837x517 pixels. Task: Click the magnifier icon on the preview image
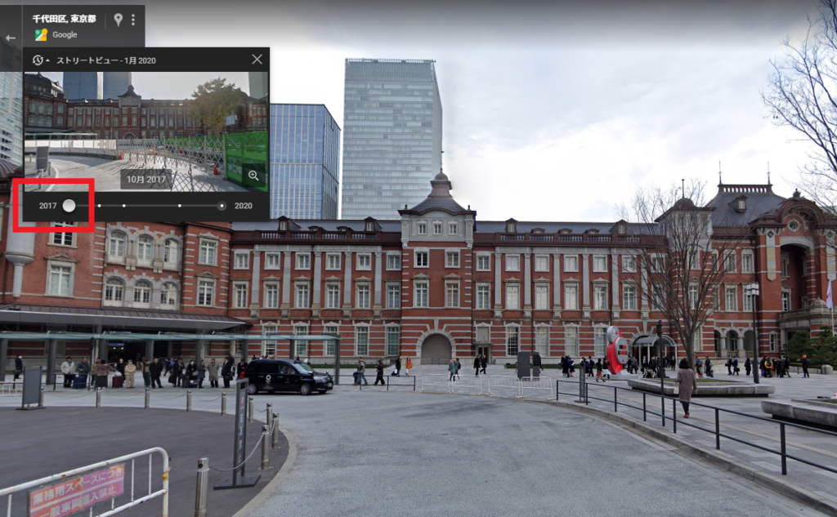pyautogui.click(x=253, y=175)
